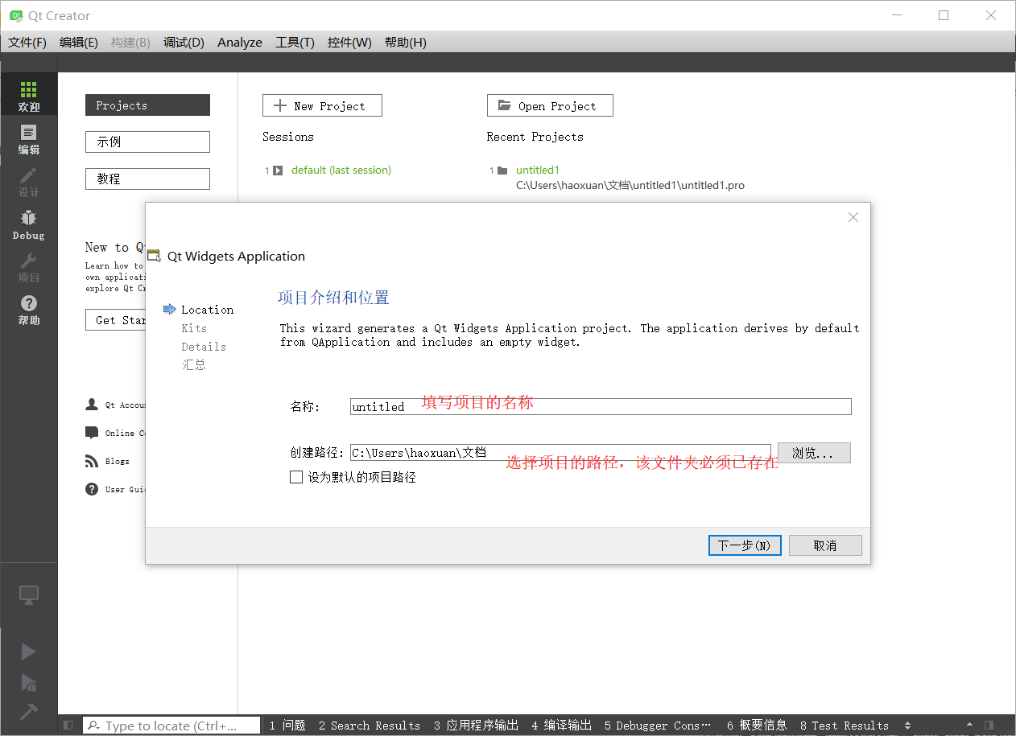Close the Qt Widgets Application wizard dialog

tap(853, 217)
